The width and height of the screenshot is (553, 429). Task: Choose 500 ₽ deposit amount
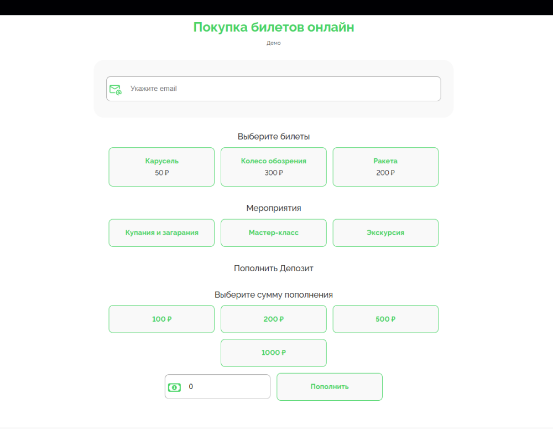pyautogui.click(x=385, y=319)
